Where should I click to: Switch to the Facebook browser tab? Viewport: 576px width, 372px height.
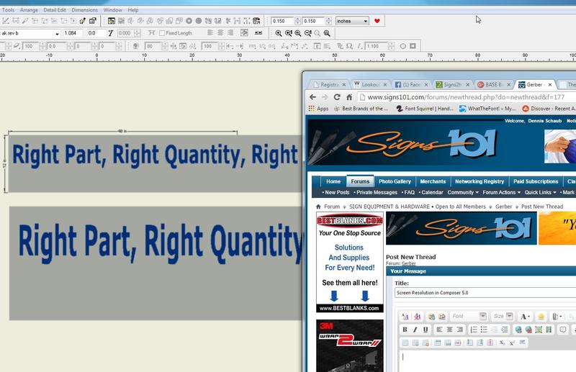pyautogui.click(x=411, y=84)
